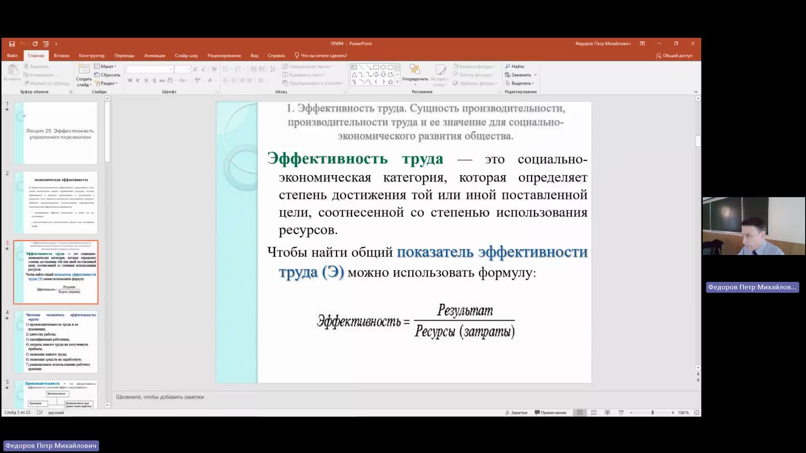Switch to the Конструктор tab
Viewport: 806px width, 453px height.
[92, 55]
